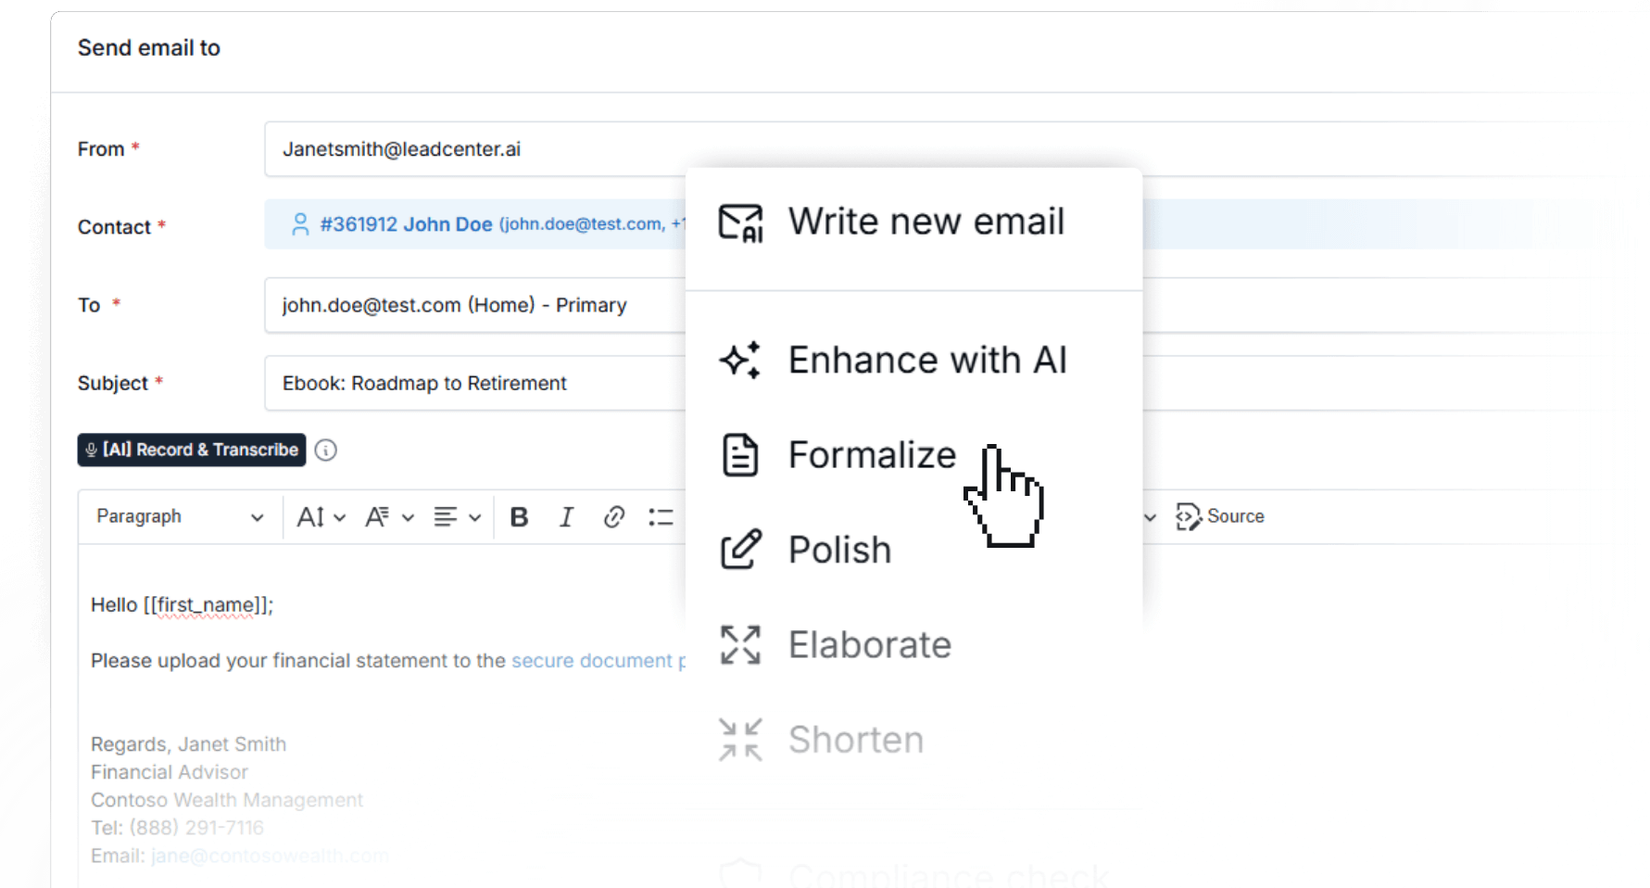The height and width of the screenshot is (888, 1650).
Task: Expand the font size dropdown
Action: coord(321,517)
